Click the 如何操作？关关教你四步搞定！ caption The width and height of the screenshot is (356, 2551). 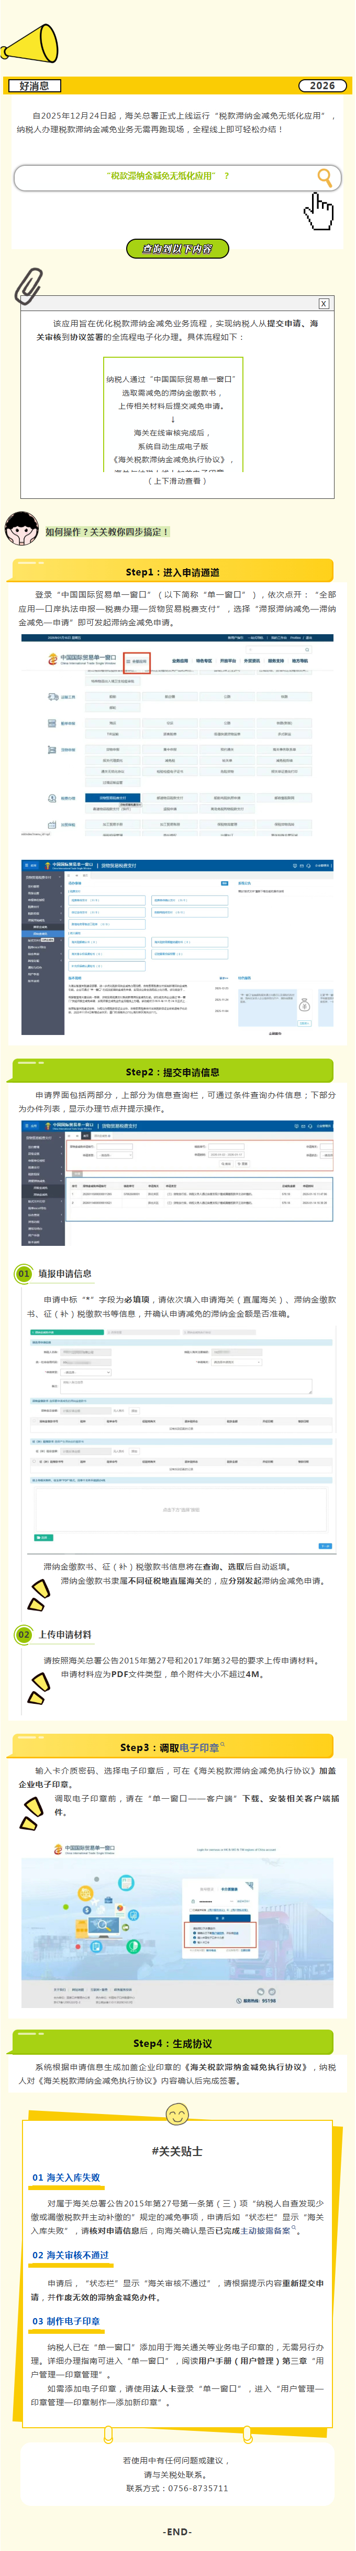point(107,532)
